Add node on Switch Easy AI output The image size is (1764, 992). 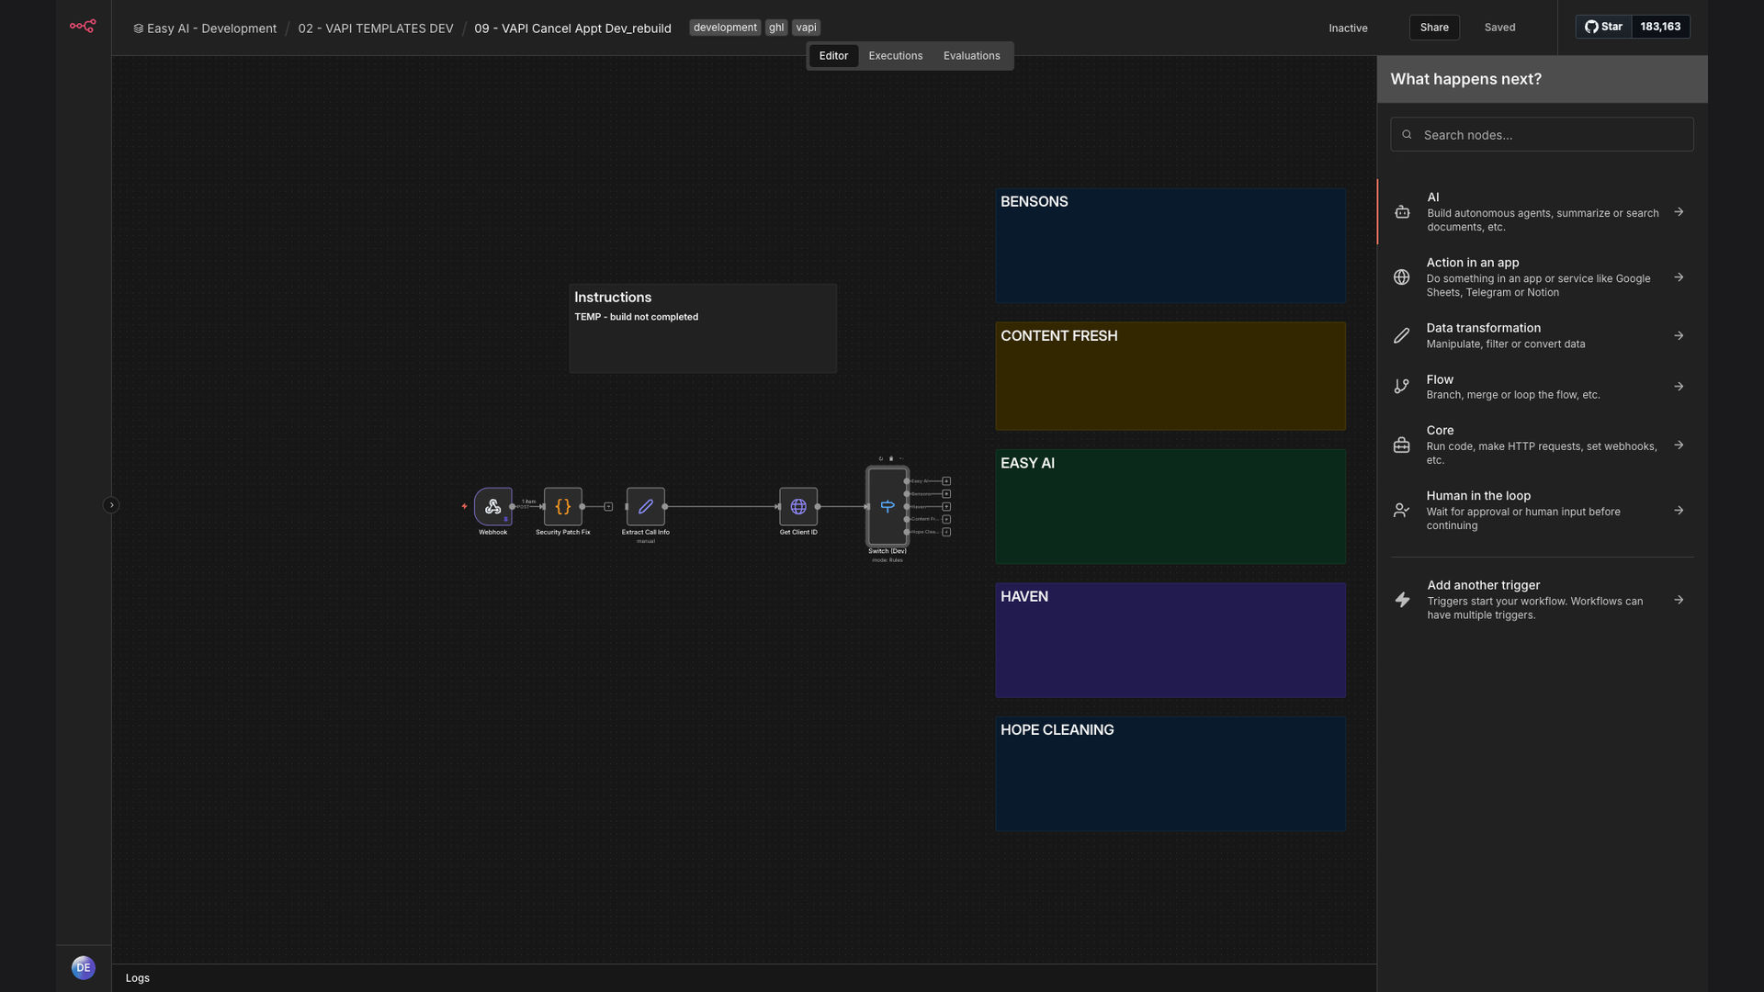click(x=946, y=481)
